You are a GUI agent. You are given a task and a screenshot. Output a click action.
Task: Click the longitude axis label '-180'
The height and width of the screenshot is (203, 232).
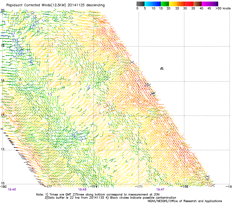pyautogui.click(x=3, y=187)
